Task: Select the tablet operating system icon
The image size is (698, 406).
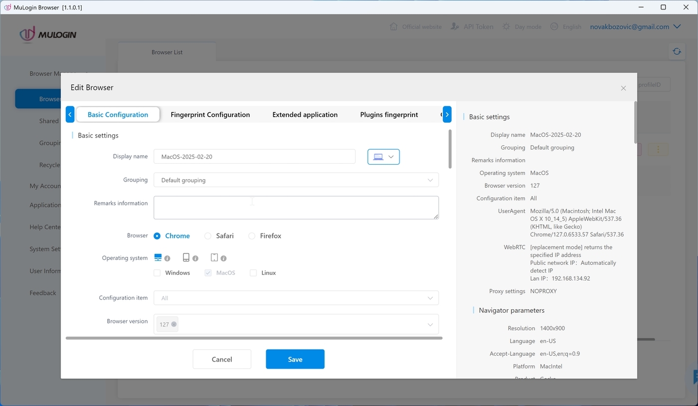Action: coord(214,257)
